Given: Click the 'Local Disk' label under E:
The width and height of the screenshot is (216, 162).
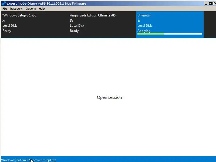Looking at the screenshot, I should point(144,26).
